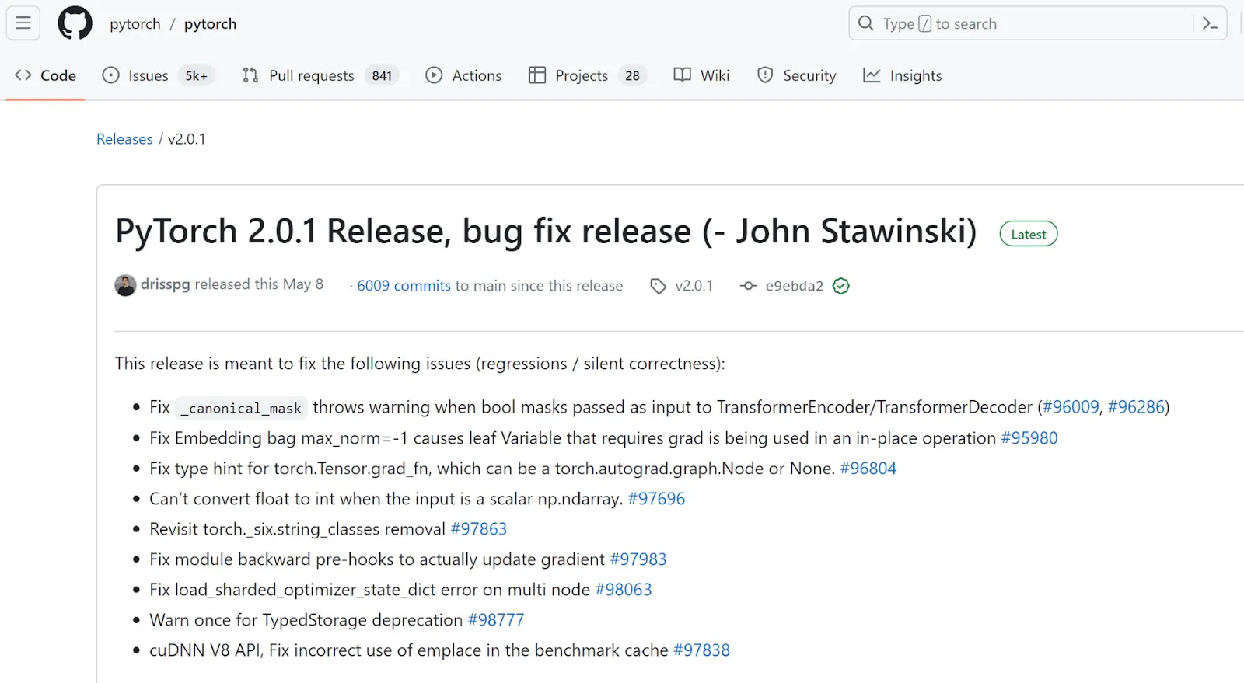
Task: Click the GitHub logo icon
Action: [x=75, y=23]
